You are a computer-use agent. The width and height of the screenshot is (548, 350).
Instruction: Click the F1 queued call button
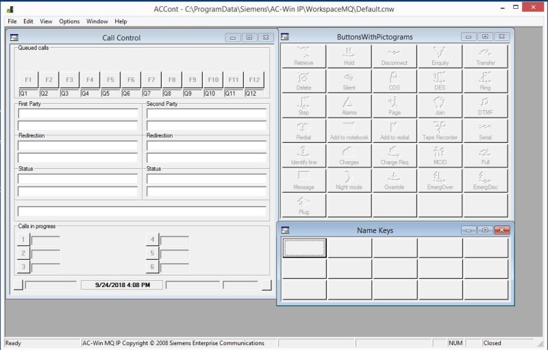[28, 80]
